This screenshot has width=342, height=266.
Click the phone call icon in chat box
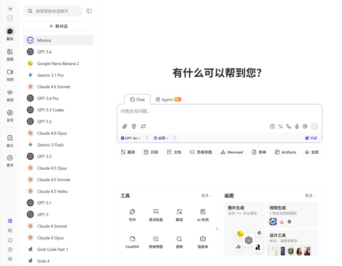(289, 126)
